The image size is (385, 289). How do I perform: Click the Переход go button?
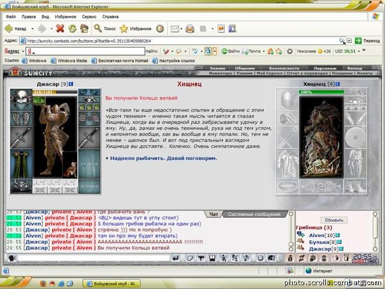point(368,41)
